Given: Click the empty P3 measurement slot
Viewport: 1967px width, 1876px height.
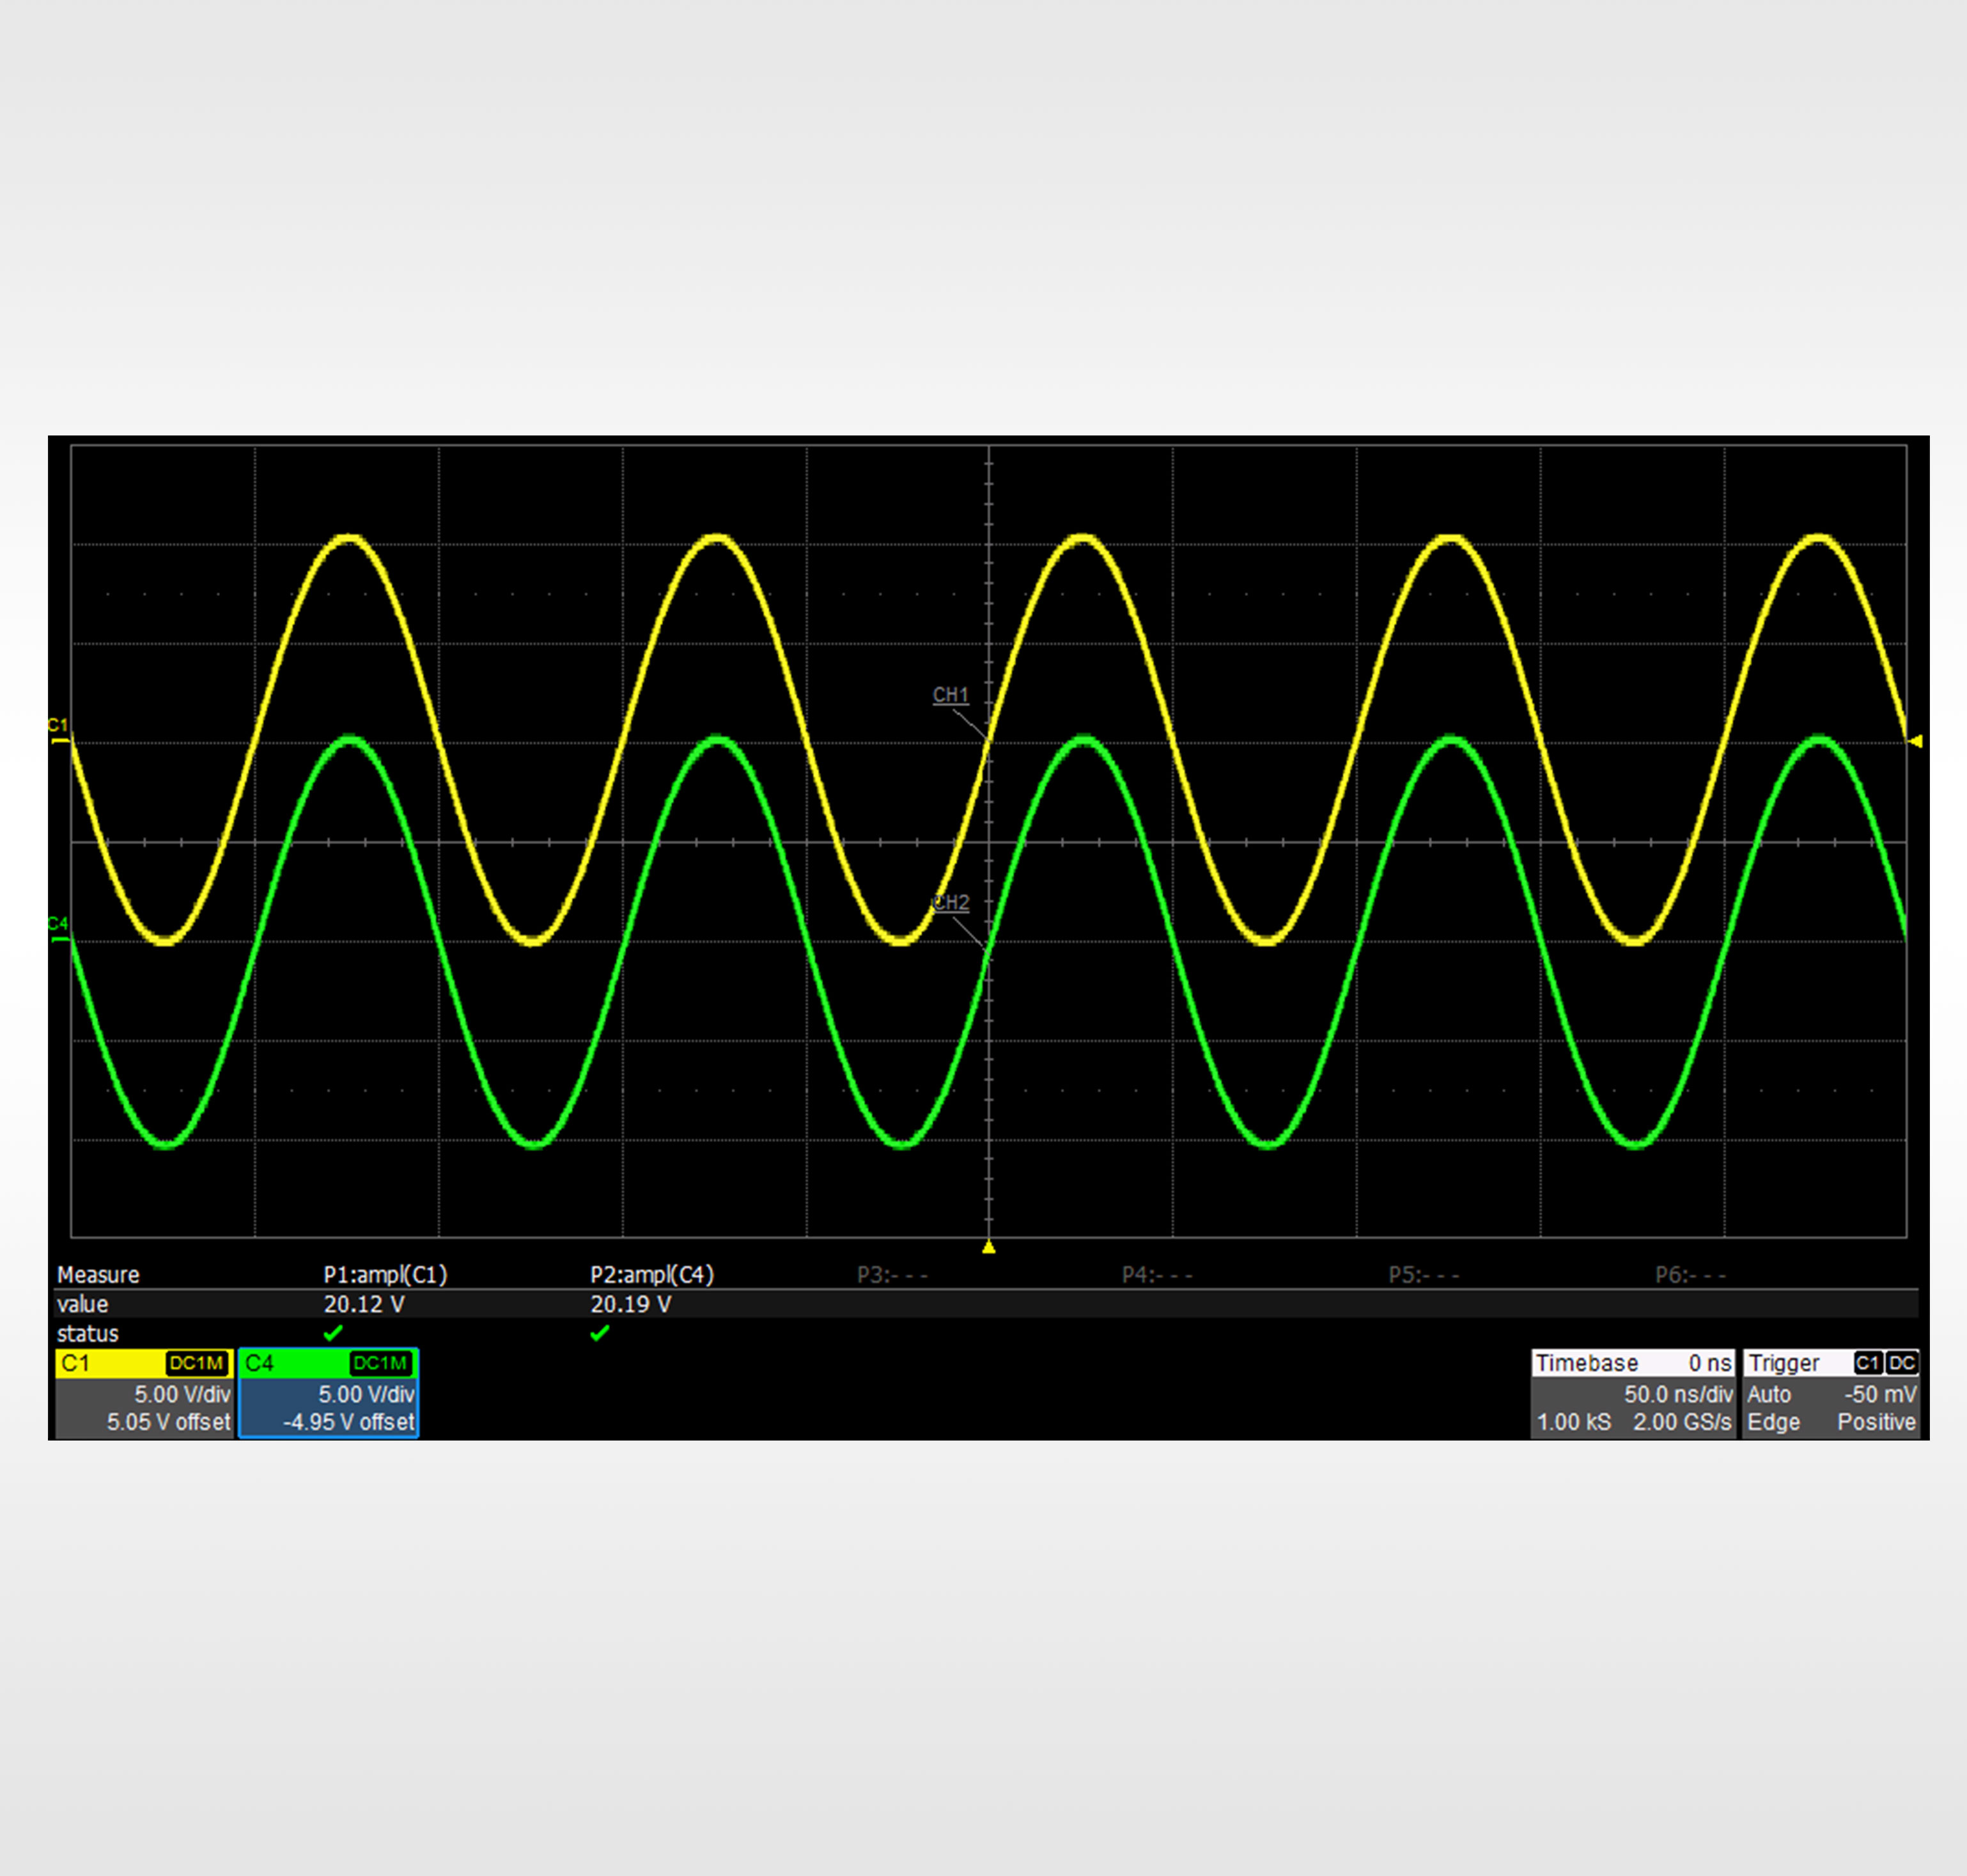Looking at the screenshot, I should point(892,1275).
